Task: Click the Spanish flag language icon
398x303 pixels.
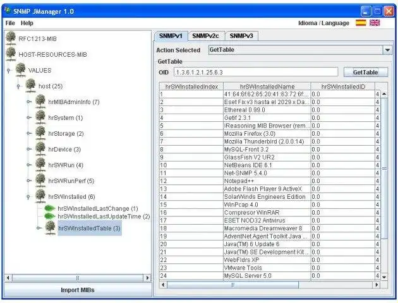Action: [x=361, y=23]
